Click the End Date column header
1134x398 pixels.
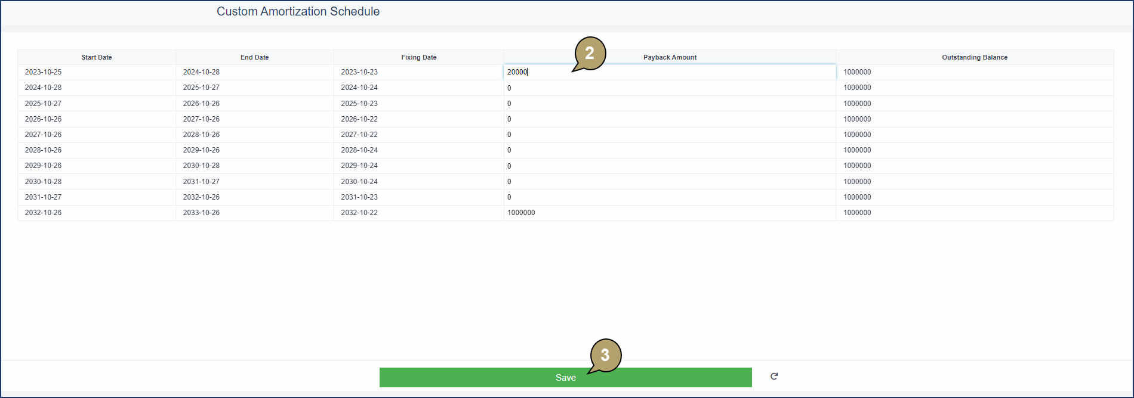tap(254, 57)
